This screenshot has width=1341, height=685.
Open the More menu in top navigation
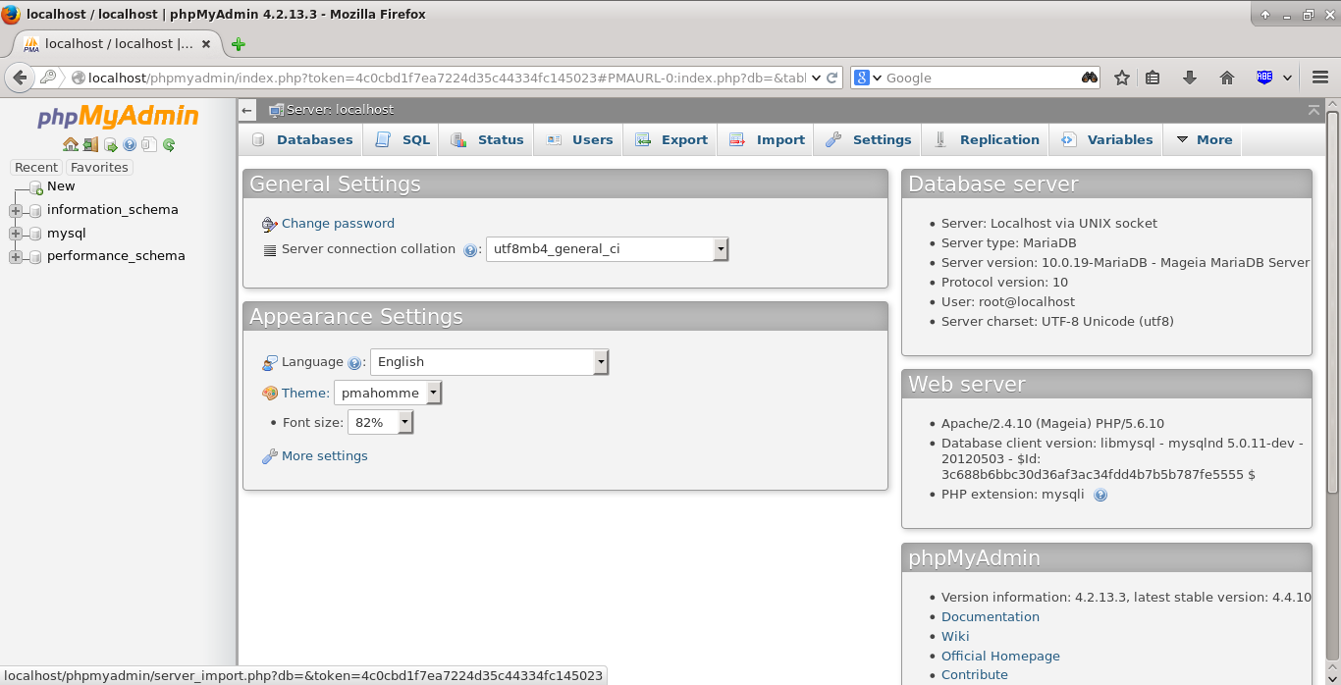[x=1204, y=140]
